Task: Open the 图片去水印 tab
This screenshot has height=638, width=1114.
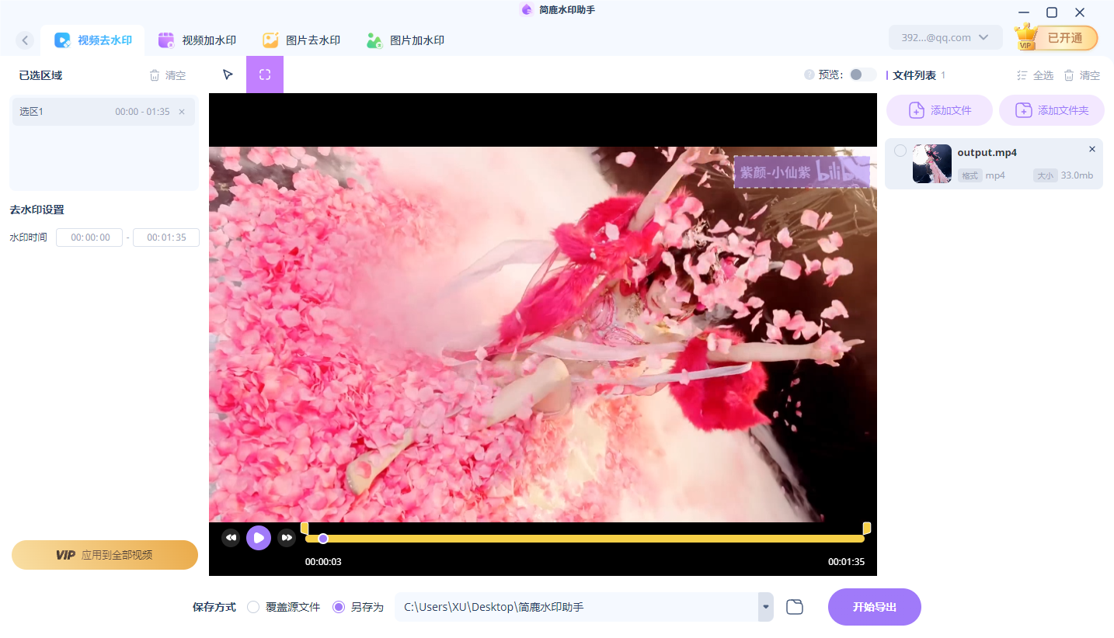Action: click(x=301, y=40)
